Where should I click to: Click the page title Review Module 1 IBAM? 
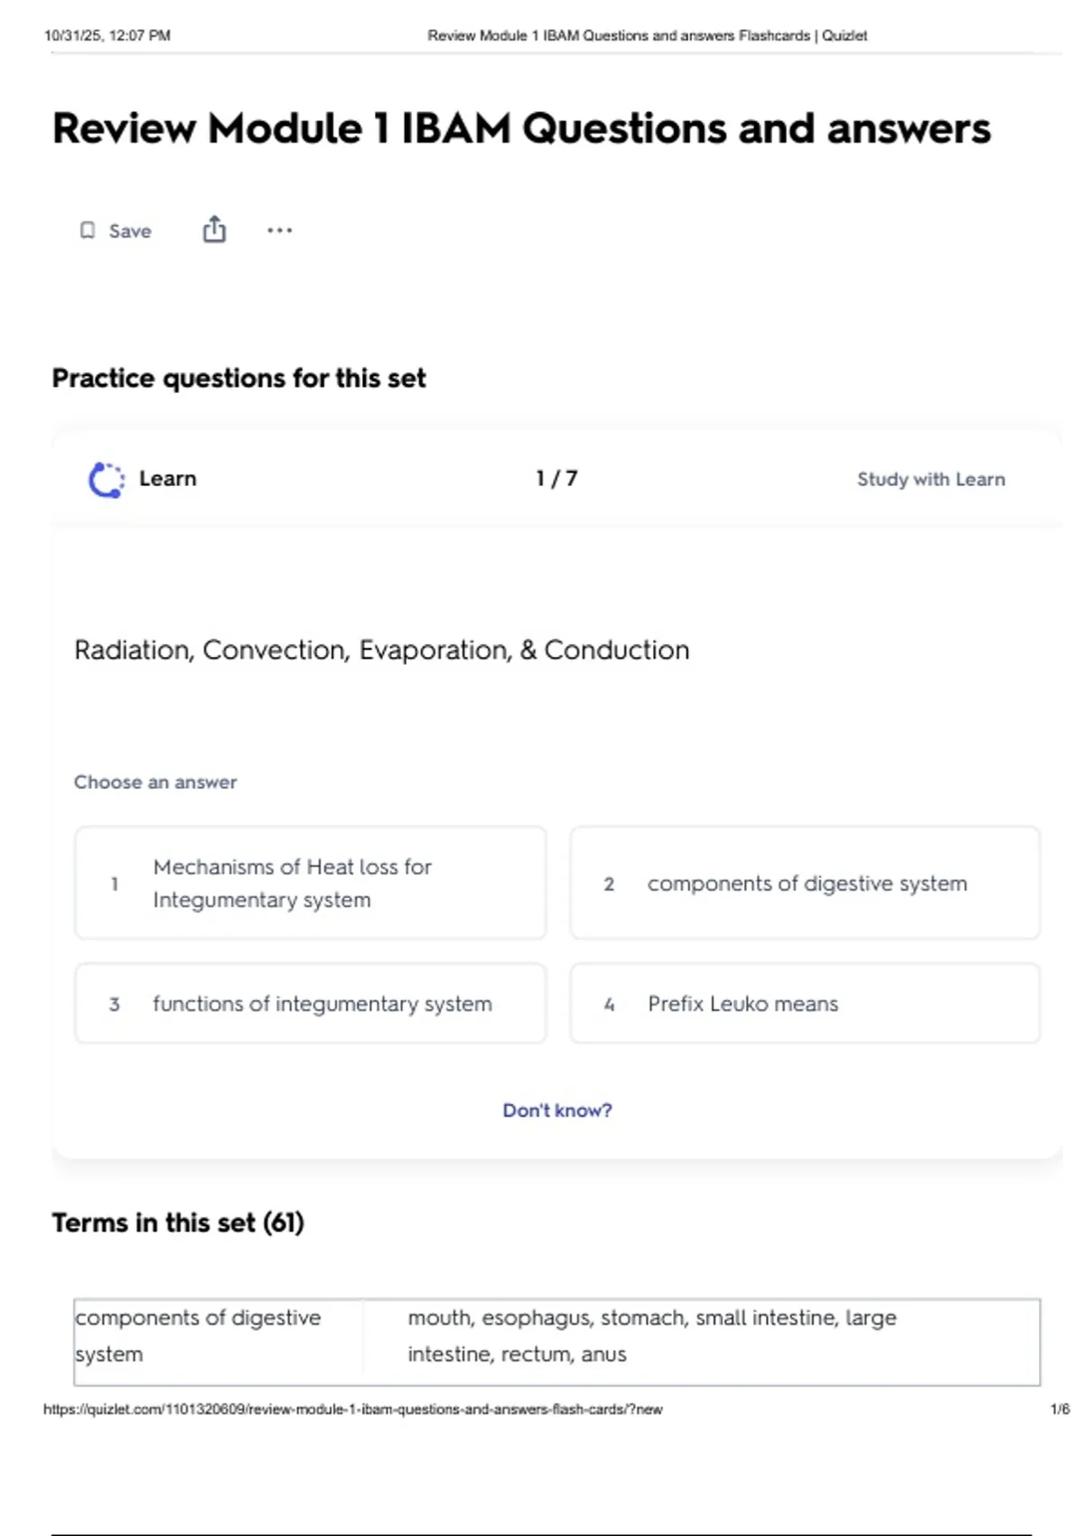521,128
